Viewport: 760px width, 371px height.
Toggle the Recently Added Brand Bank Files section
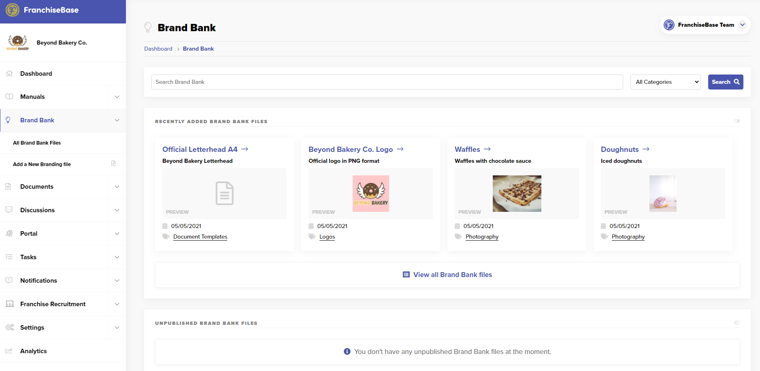click(x=737, y=121)
